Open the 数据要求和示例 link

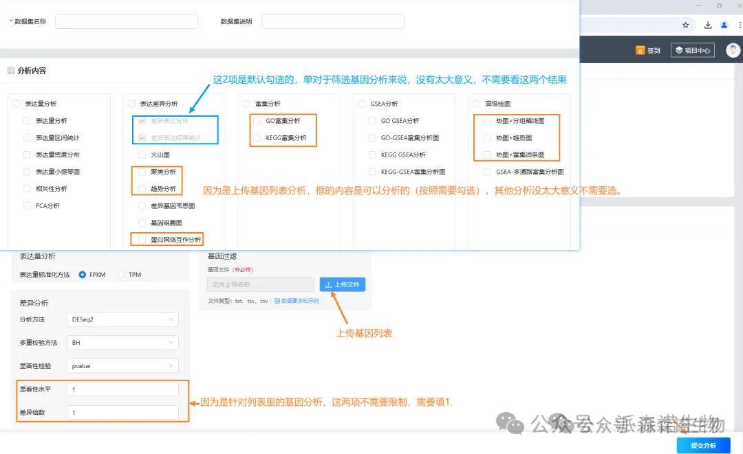point(297,301)
